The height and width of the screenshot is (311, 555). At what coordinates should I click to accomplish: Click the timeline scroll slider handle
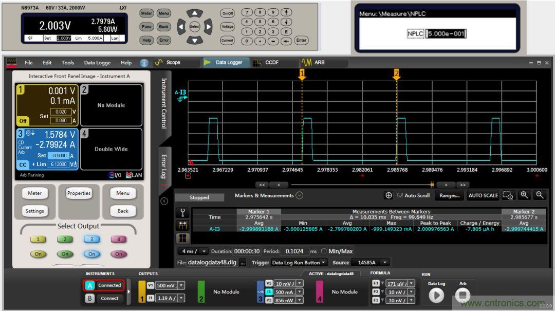point(432,185)
